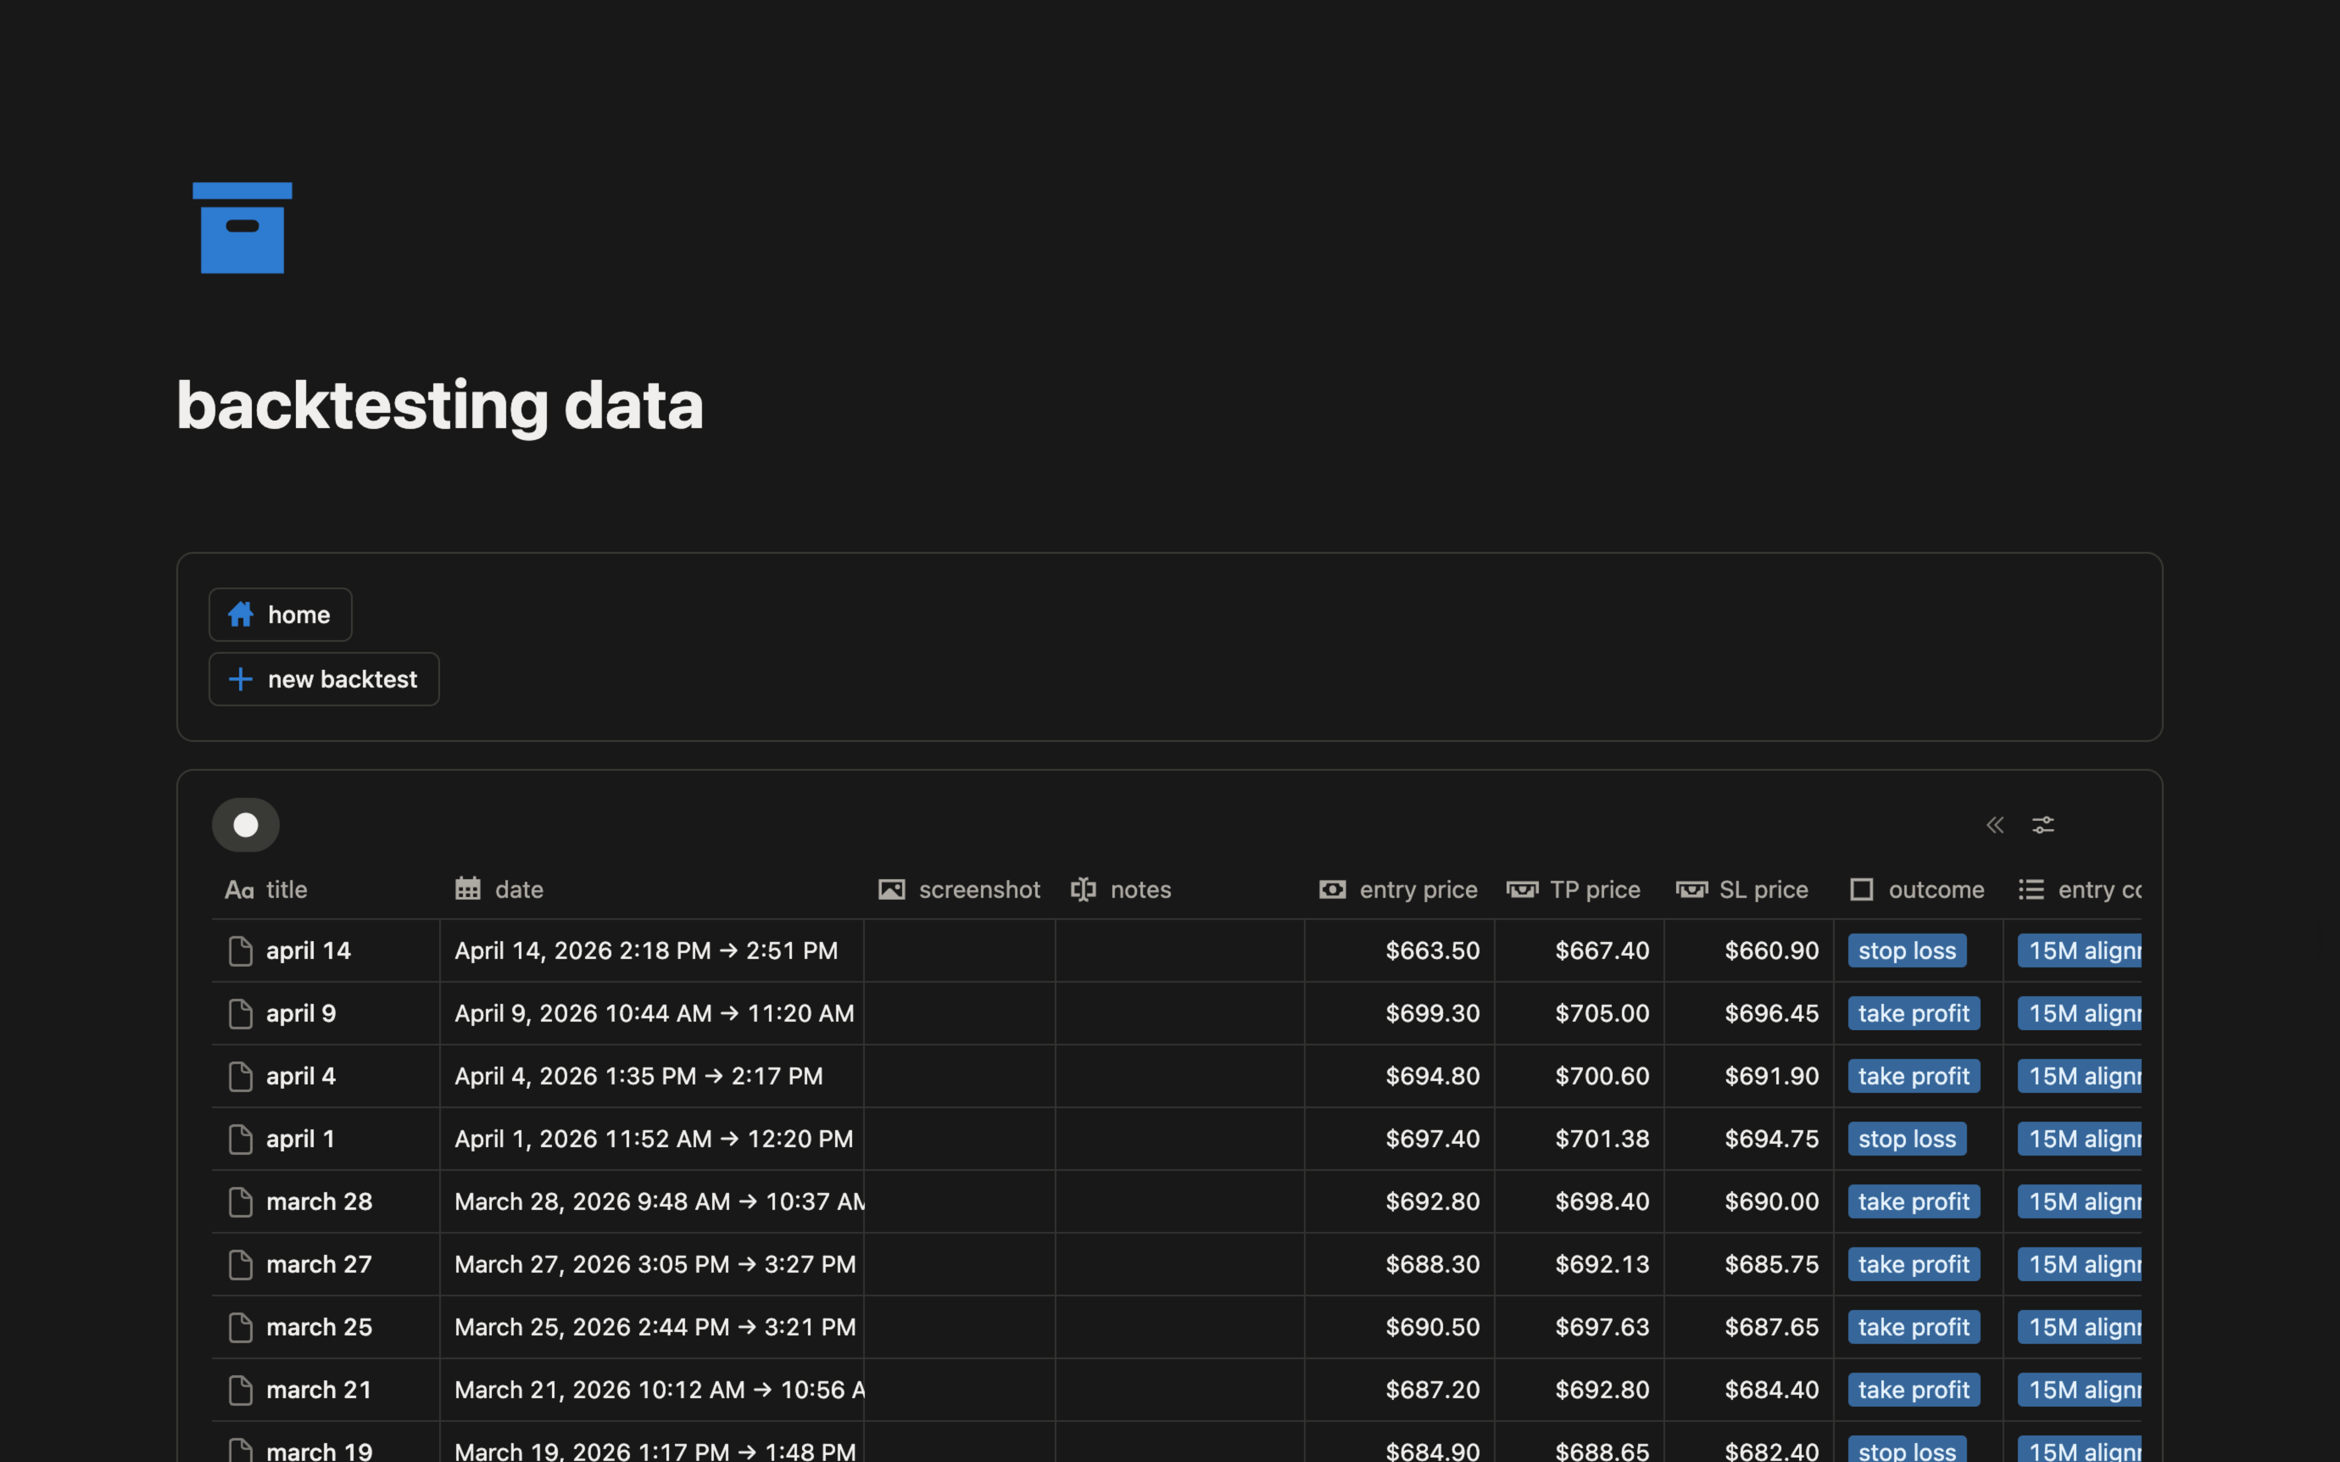
Task: Select date April 9, 2026 10:44 AM cell
Action: [x=652, y=1013]
